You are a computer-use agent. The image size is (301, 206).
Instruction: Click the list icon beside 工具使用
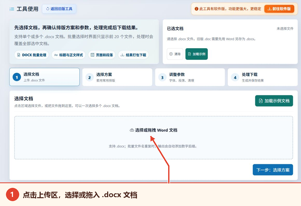coord(12,9)
